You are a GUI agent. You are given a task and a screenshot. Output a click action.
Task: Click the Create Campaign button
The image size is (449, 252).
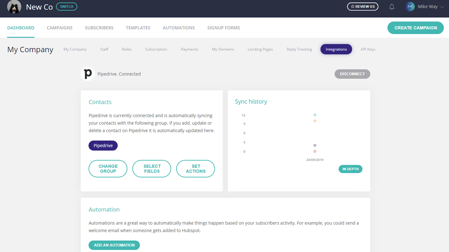(x=416, y=28)
